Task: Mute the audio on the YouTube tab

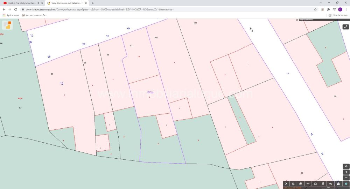Action: [x=38, y=3]
